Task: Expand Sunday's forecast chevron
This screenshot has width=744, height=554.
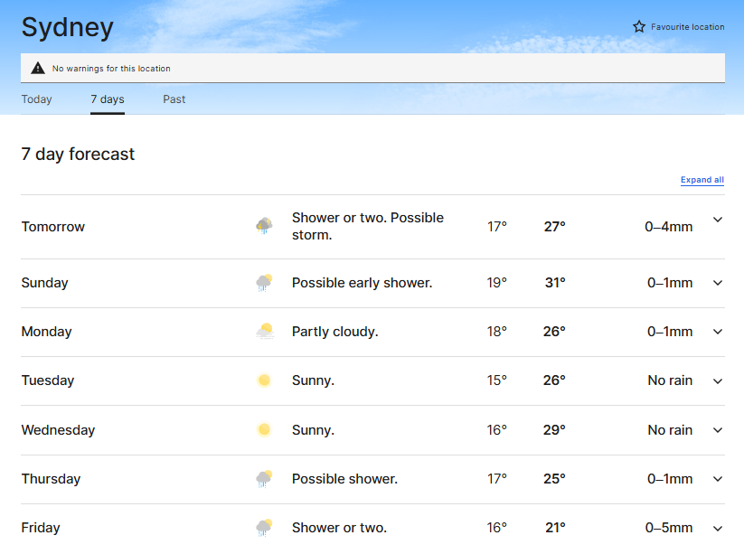Action: (718, 283)
